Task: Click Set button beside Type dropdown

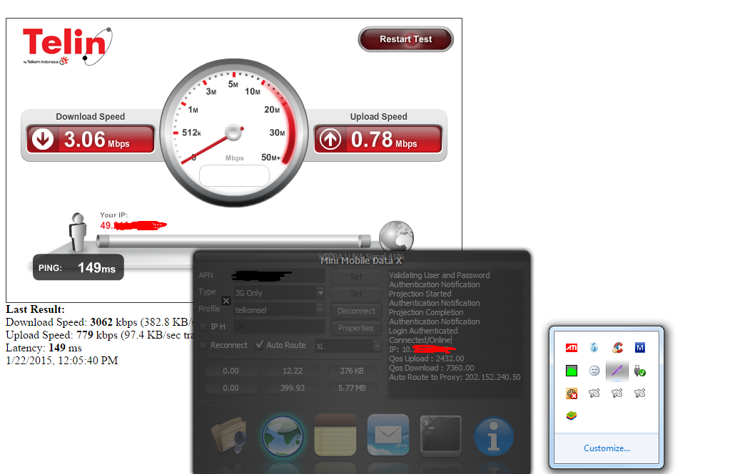Action: (x=356, y=294)
